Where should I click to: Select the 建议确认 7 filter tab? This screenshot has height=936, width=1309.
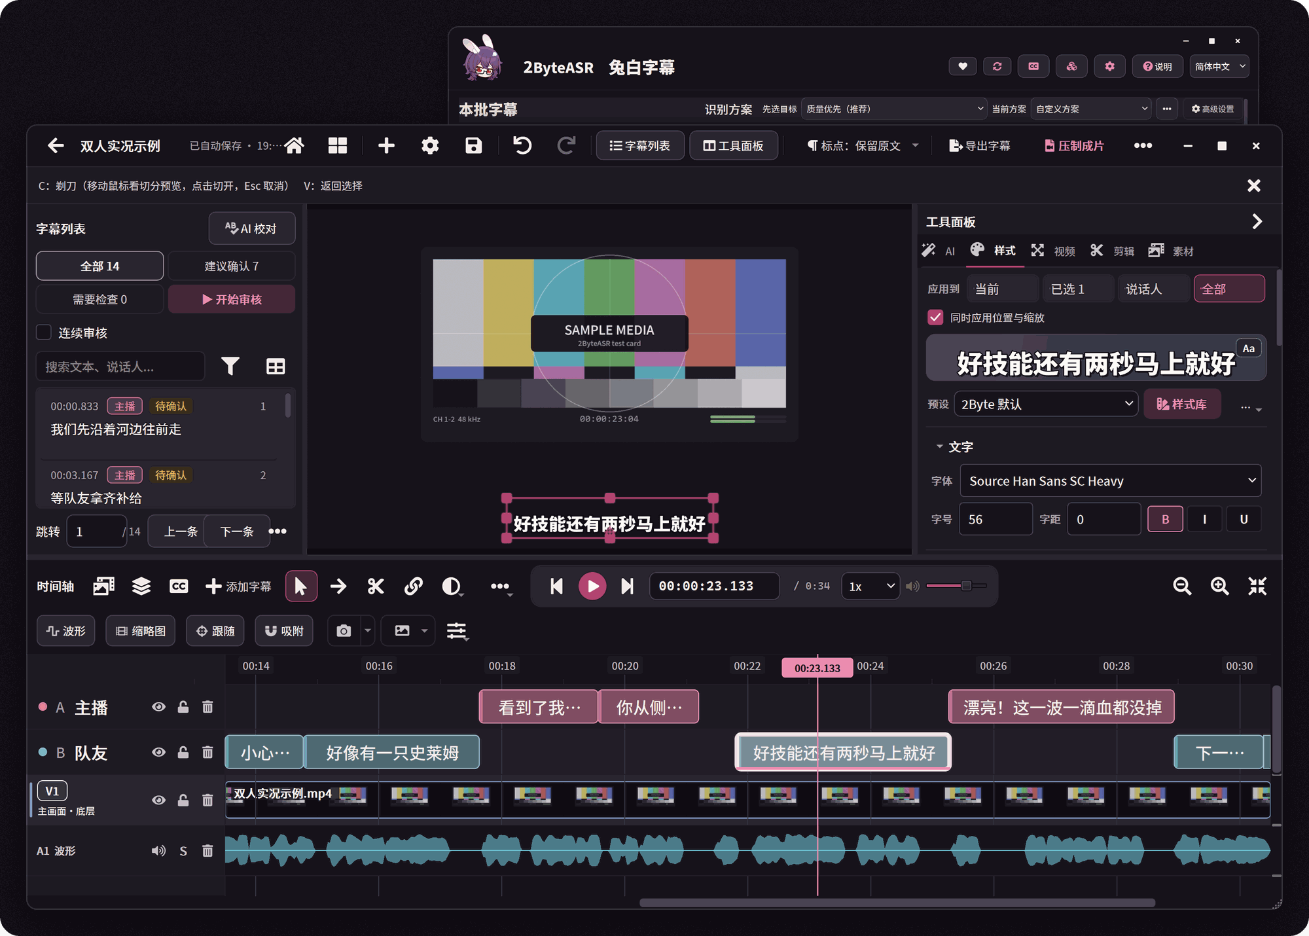coord(232,266)
